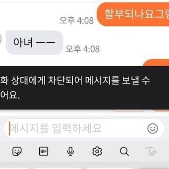Tap the keyboard search magnifier icon
Image resolution: width=169 pixels, height=169 pixels.
(124, 152)
